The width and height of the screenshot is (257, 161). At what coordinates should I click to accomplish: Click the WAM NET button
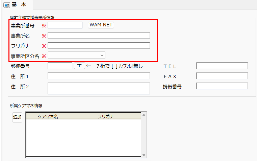(x=101, y=25)
